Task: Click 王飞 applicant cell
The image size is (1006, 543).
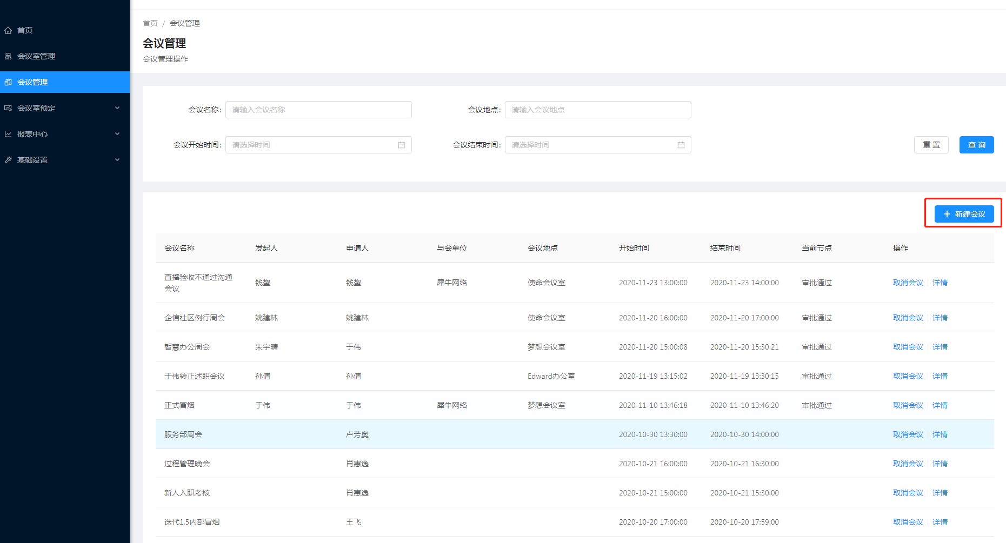Action: tap(354, 522)
